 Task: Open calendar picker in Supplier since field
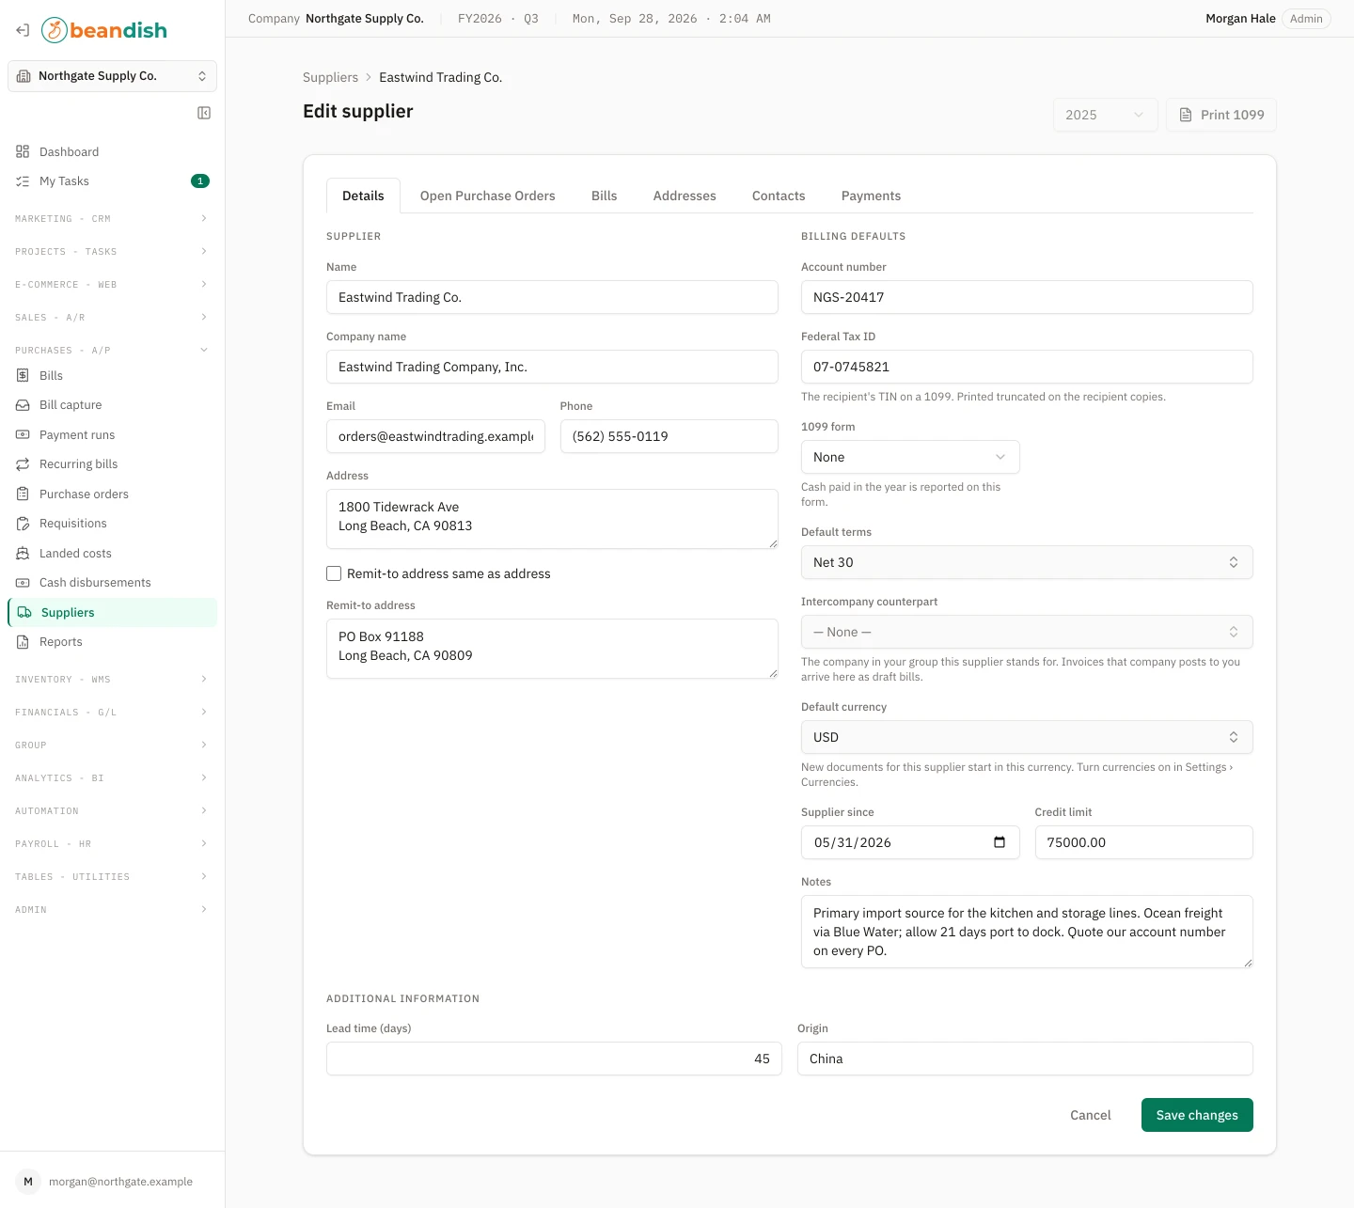point(1000,842)
